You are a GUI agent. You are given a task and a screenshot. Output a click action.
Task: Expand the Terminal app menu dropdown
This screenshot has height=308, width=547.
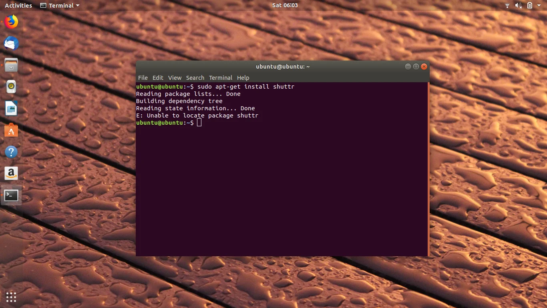60,6
